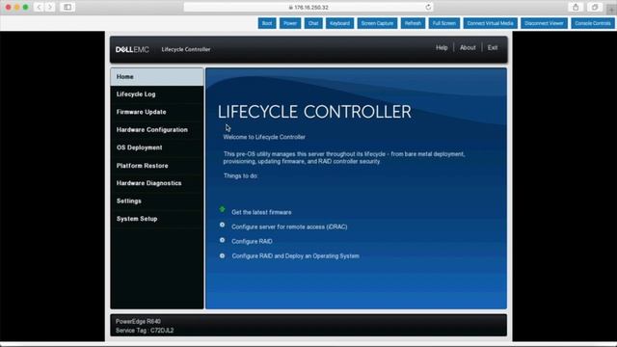The width and height of the screenshot is (617, 347).
Task: Open Console Controls
Action: click(593, 23)
